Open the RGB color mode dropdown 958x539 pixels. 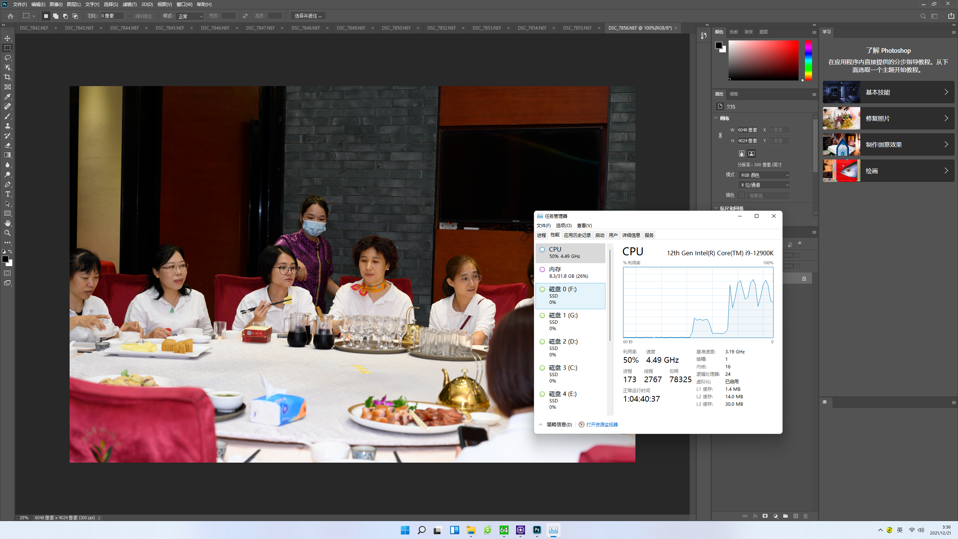pyautogui.click(x=764, y=175)
